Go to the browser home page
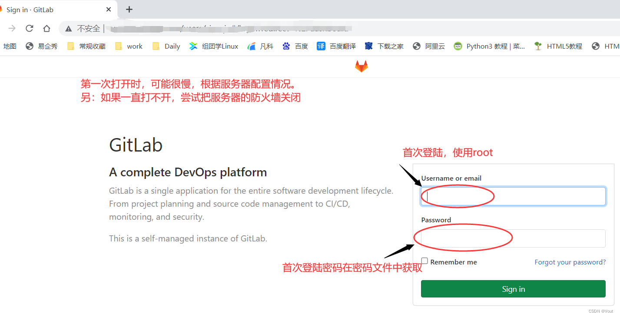 click(46, 28)
